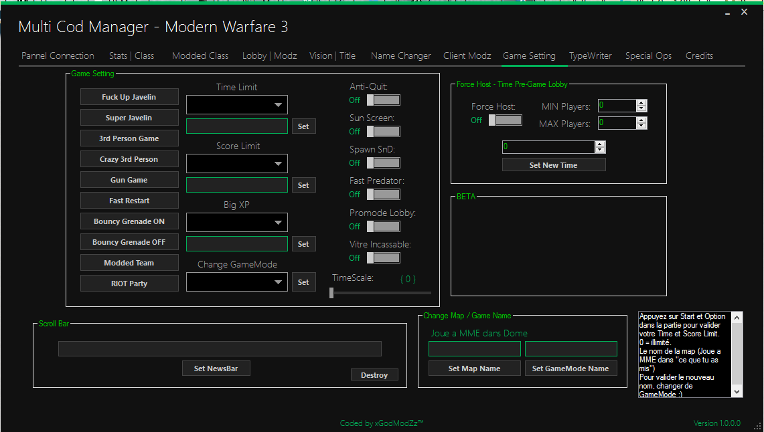Click Set GameMode Name button

pyautogui.click(x=570, y=368)
